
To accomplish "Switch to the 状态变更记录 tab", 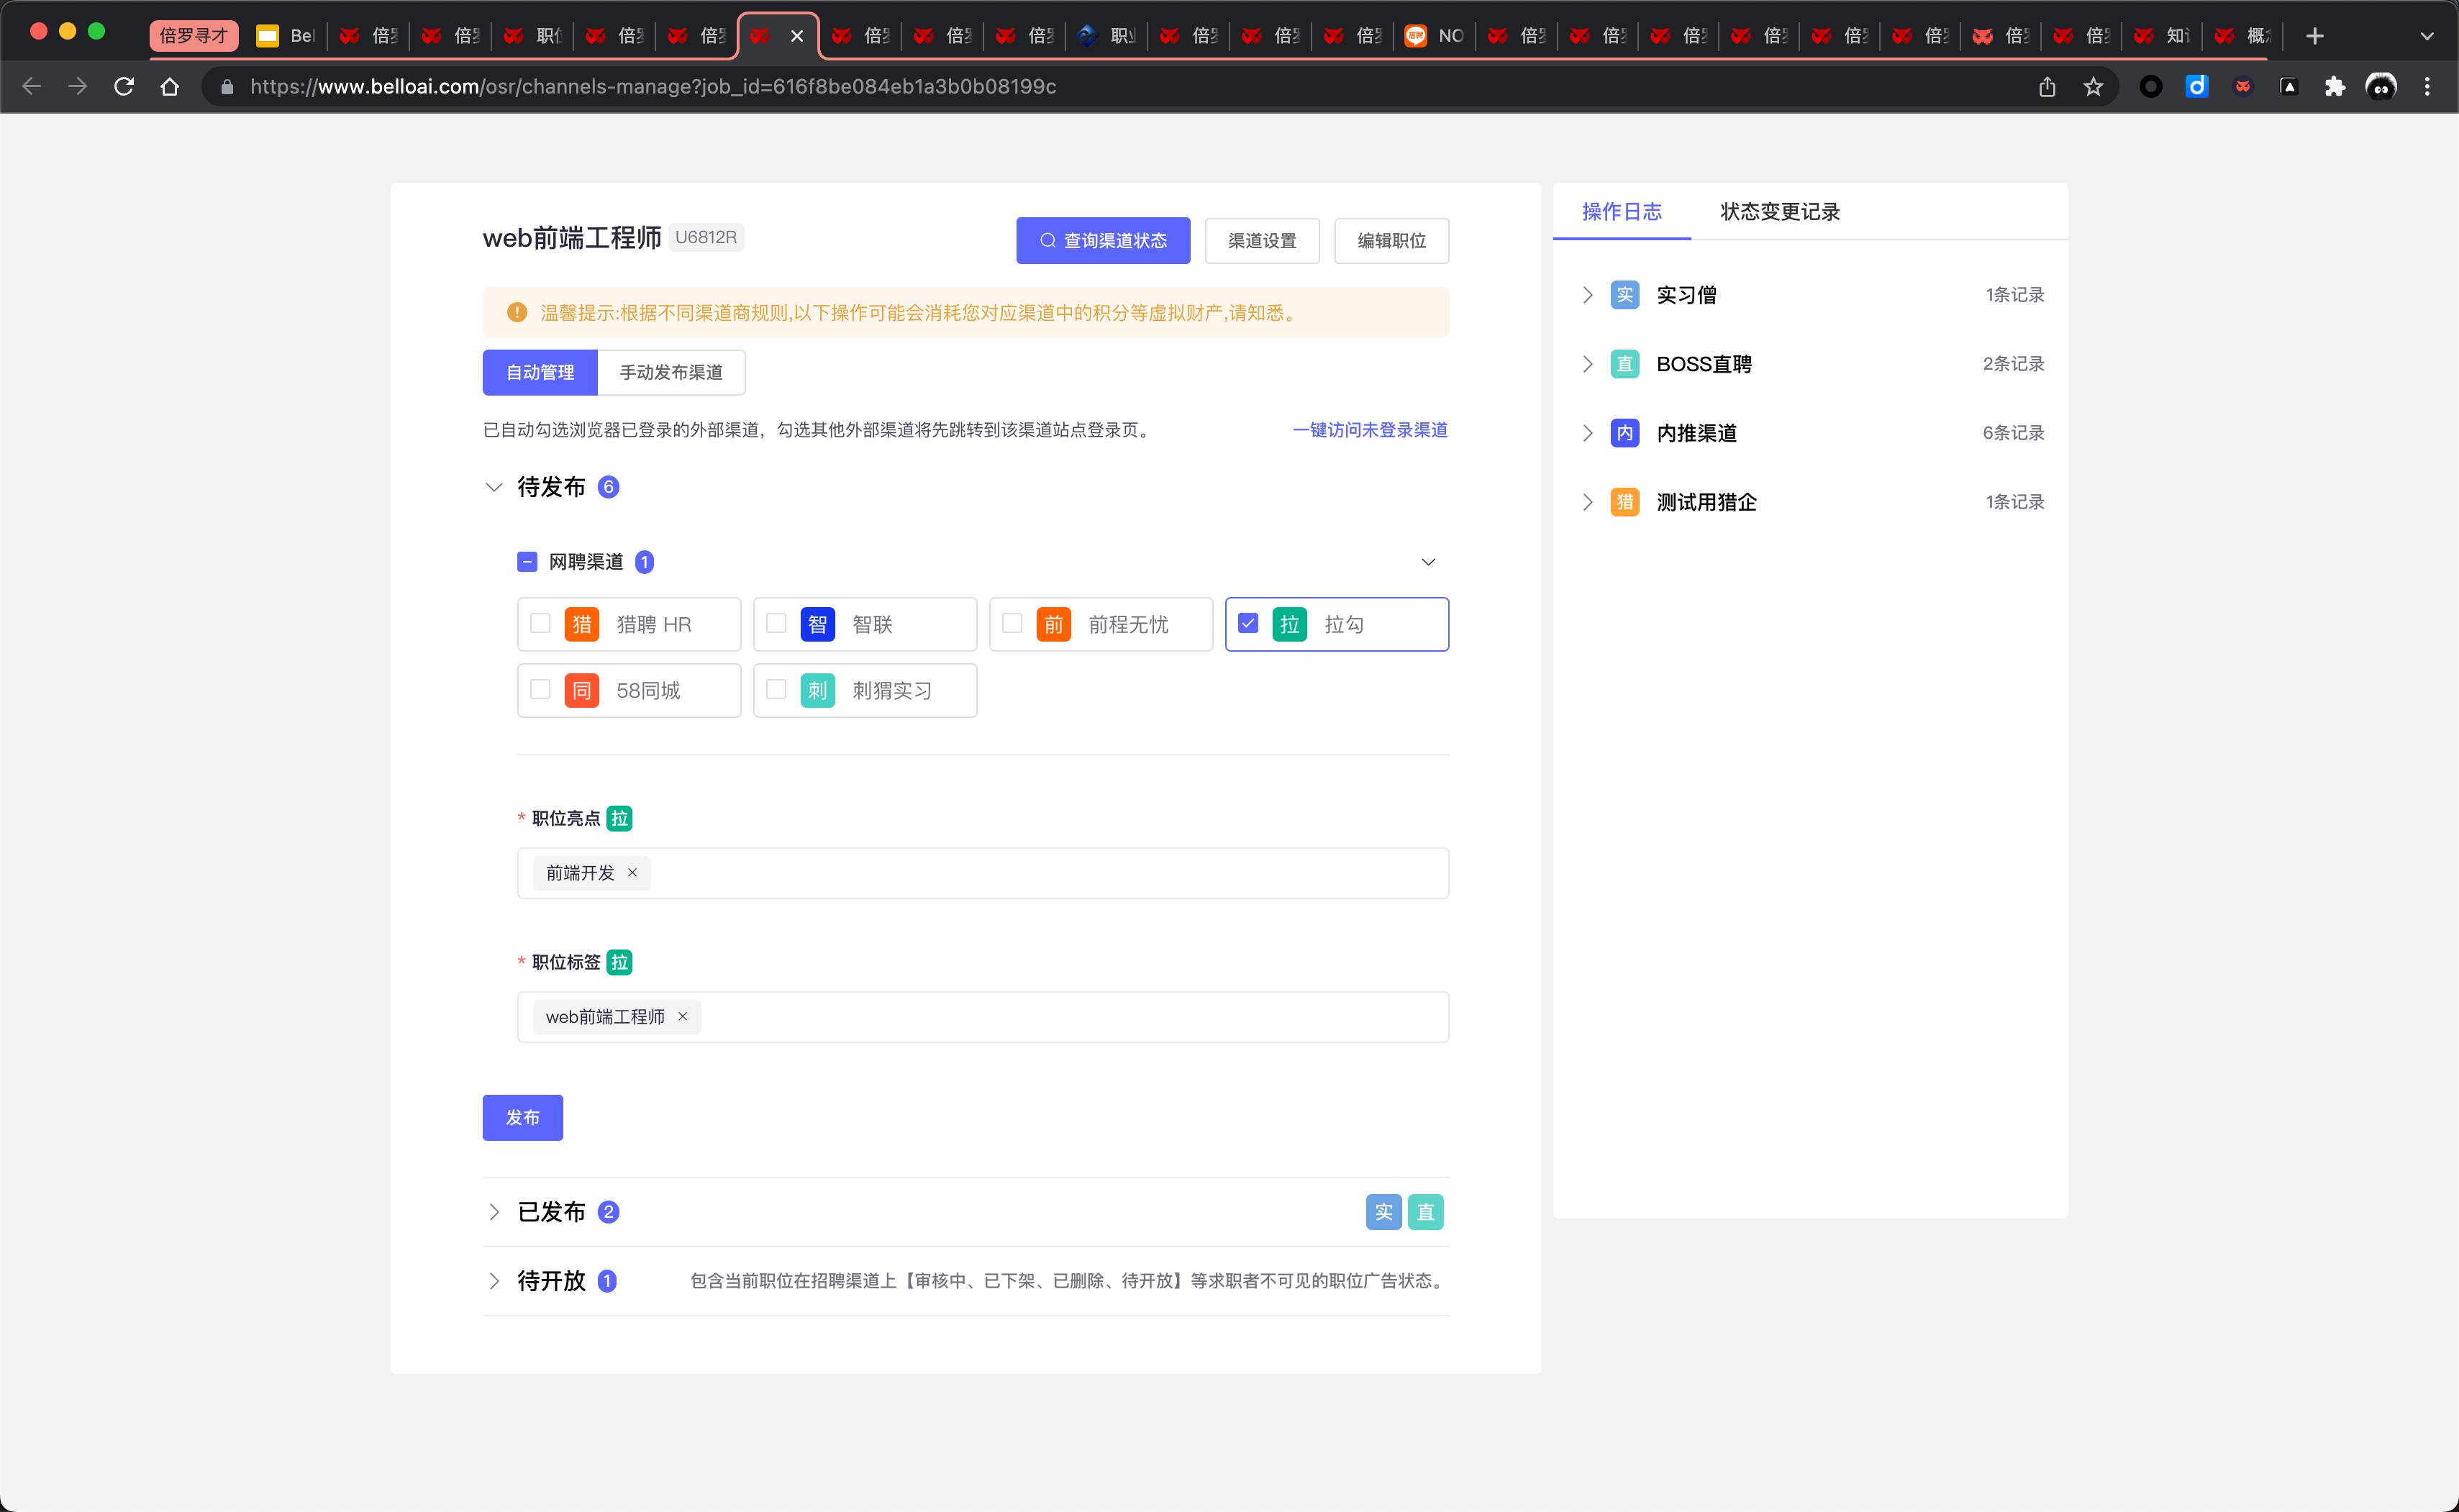I will (x=1779, y=212).
